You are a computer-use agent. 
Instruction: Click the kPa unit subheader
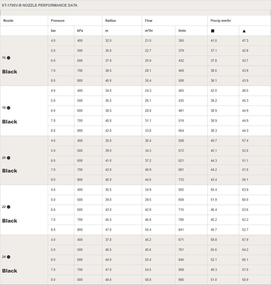80,31
